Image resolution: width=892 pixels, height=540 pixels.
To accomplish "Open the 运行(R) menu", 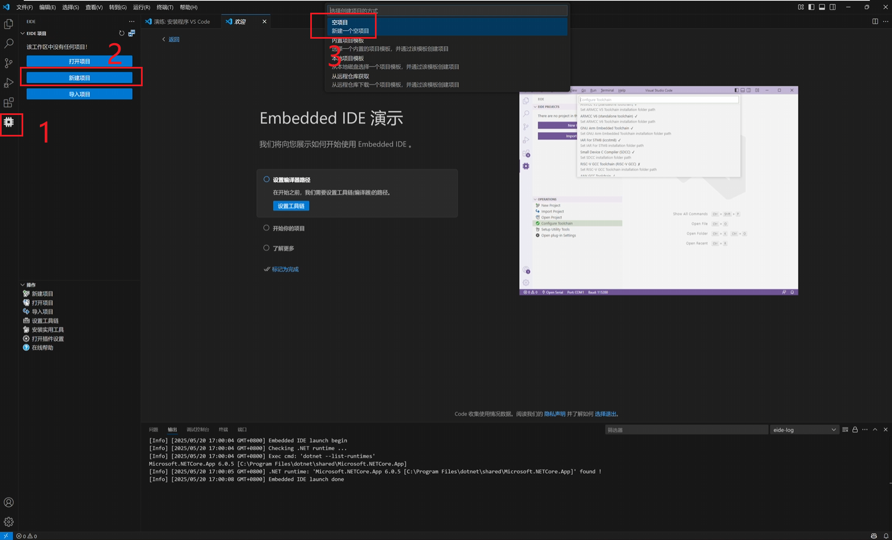I will pyautogui.click(x=142, y=7).
